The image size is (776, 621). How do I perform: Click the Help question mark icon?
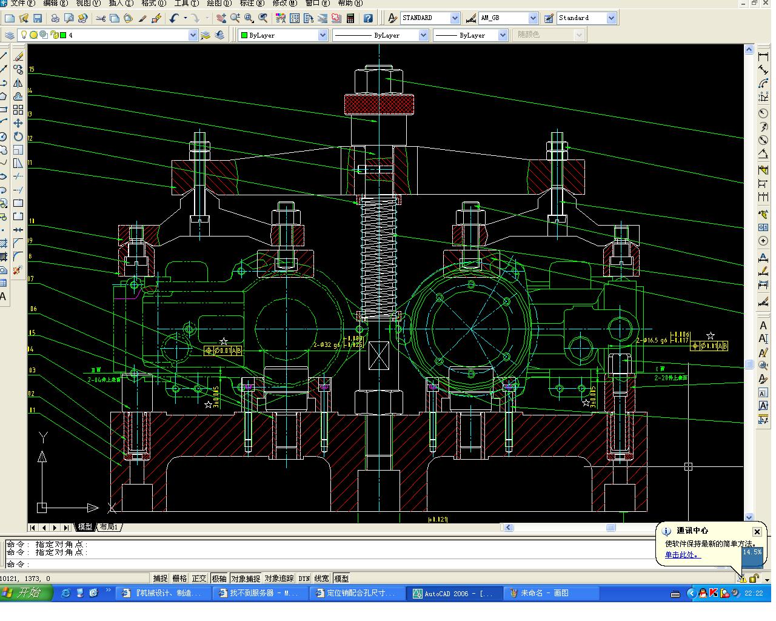coord(368,18)
